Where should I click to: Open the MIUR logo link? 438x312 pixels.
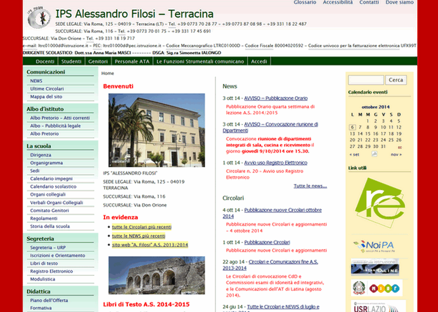click(x=377, y=288)
